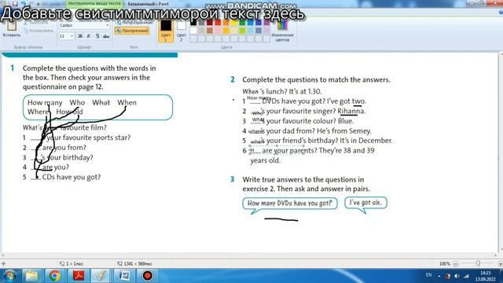Pick the dark red palette swatch
The height and width of the screenshot is (283, 503).
point(210,23)
